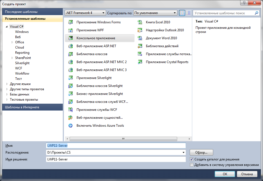Screen dimensions: 263x181
Task: Select the ASP.NET MVC 3 template icon
Action: [x=71, y=70]
